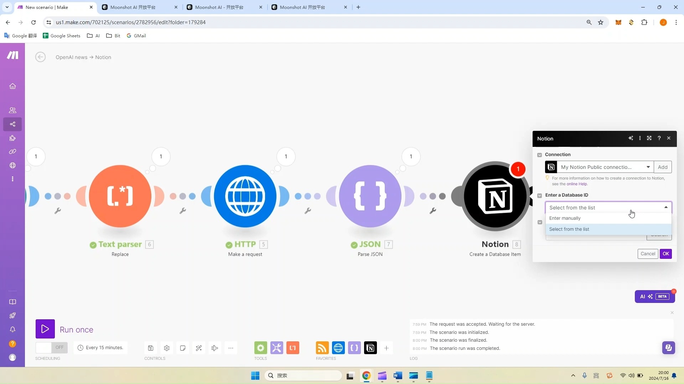The image size is (684, 384).
Task: Open Help question mark in sidebar
Action: click(x=12, y=343)
